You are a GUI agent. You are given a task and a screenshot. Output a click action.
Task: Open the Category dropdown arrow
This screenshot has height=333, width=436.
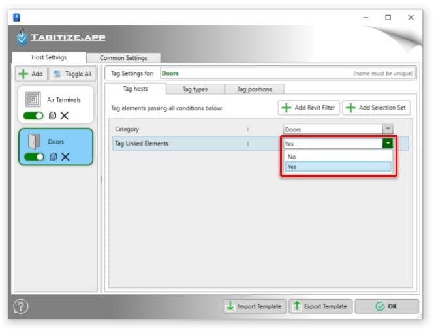(x=388, y=129)
